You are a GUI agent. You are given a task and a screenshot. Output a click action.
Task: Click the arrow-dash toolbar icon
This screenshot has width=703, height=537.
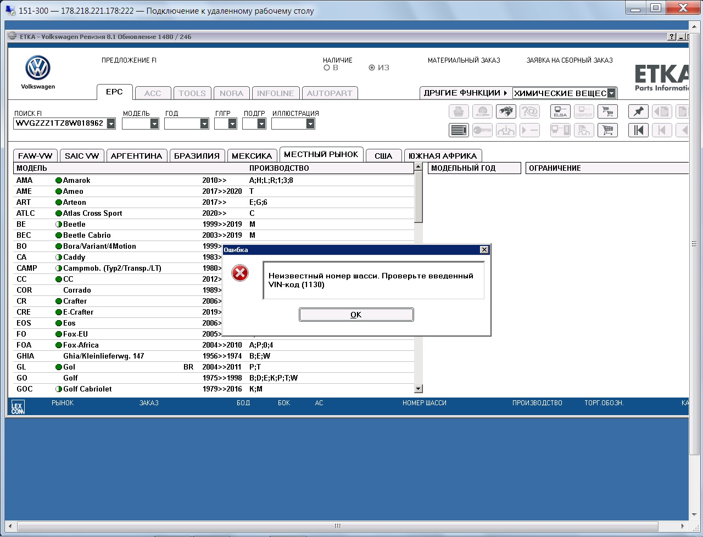pos(529,130)
